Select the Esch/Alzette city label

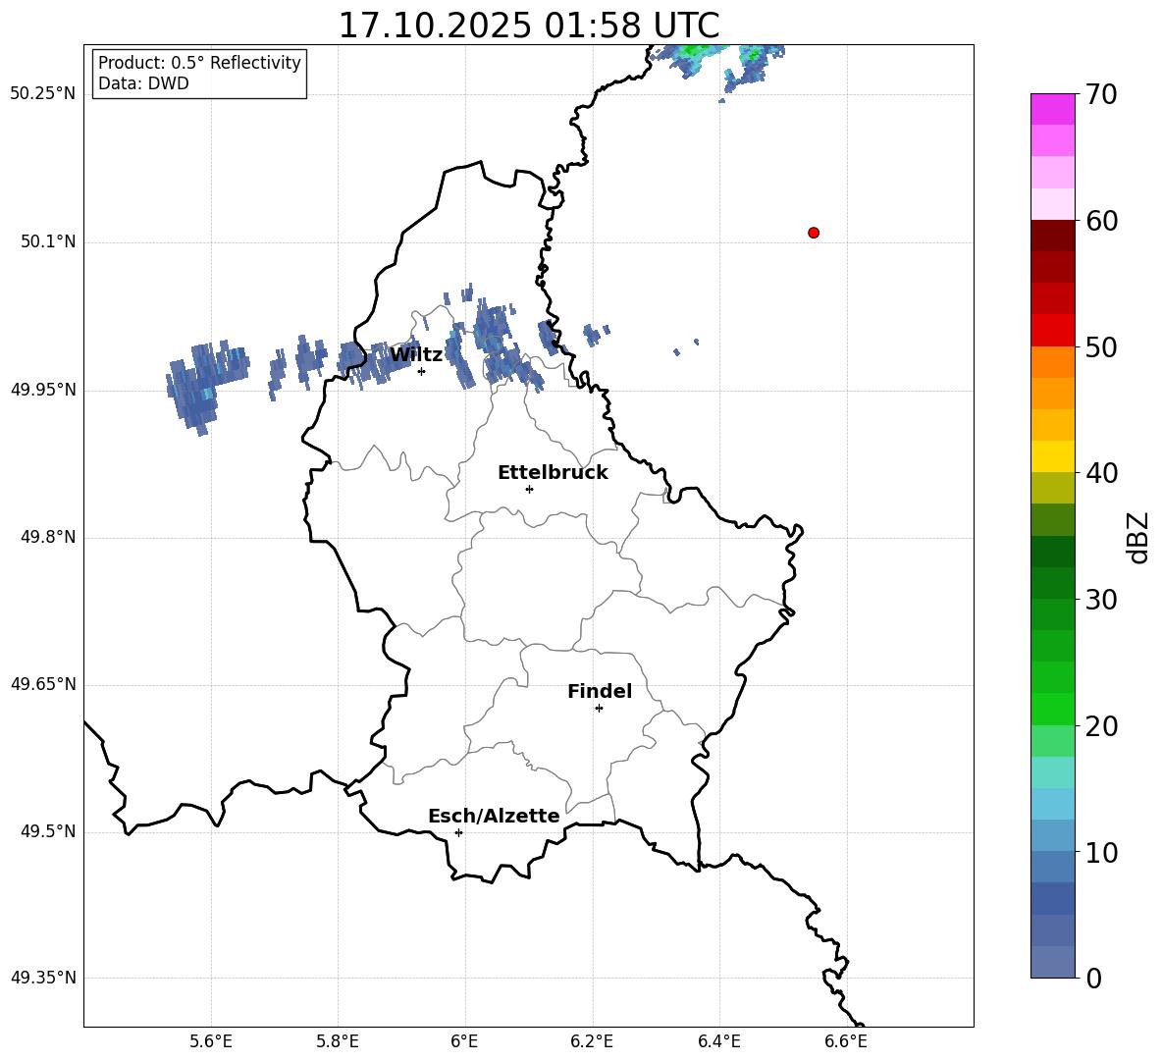tap(494, 816)
